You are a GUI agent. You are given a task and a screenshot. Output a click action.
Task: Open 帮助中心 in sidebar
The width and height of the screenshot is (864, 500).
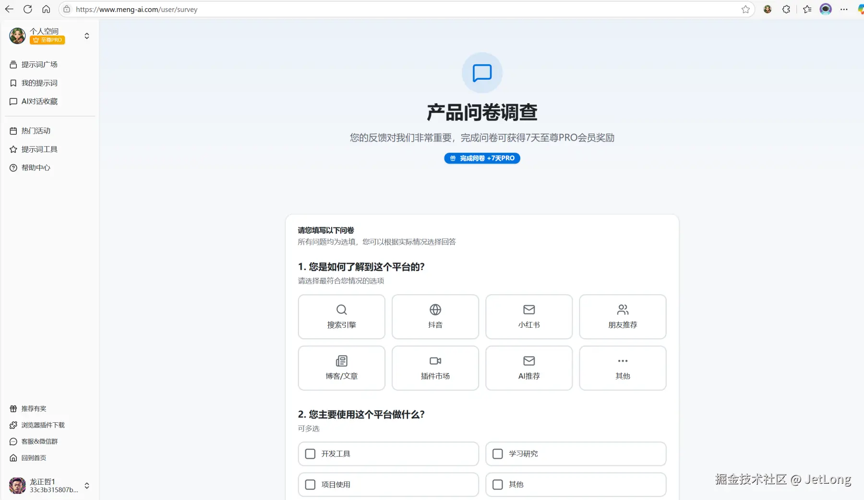click(x=36, y=167)
